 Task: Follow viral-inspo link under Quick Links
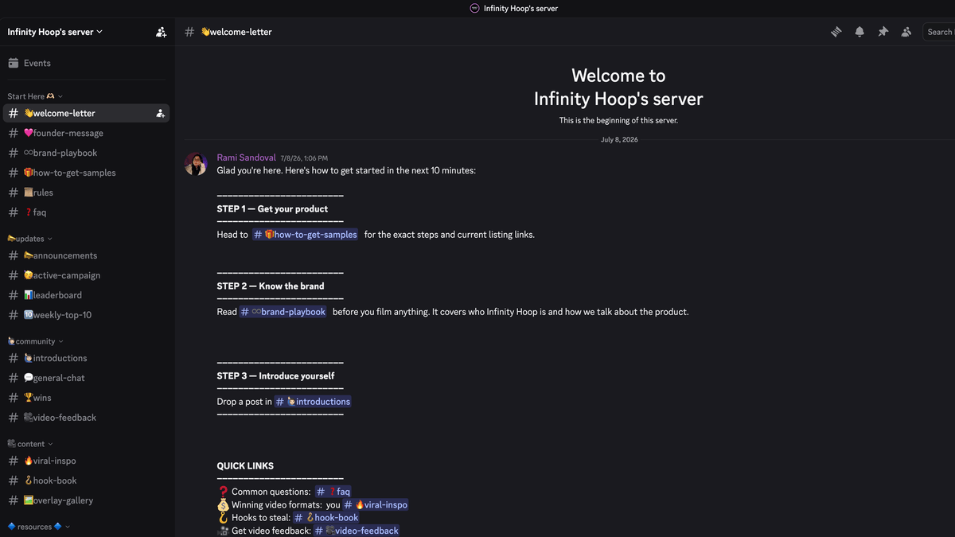pos(376,504)
